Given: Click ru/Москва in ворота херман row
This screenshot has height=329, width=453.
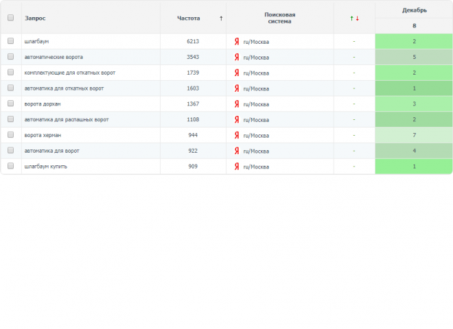Looking at the screenshot, I should (x=256, y=135).
